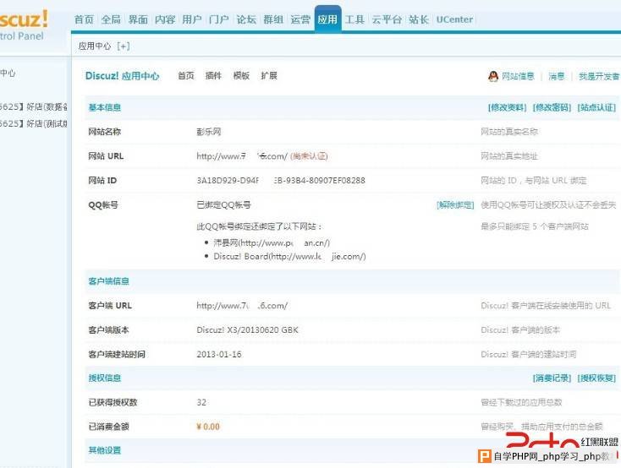
Task: Click the 授权信息 section header
Action: pyautogui.click(x=105, y=378)
